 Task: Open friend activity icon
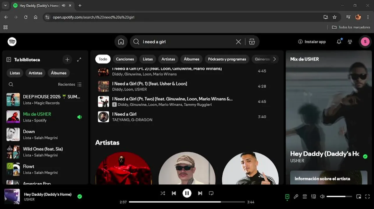click(x=350, y=42)
